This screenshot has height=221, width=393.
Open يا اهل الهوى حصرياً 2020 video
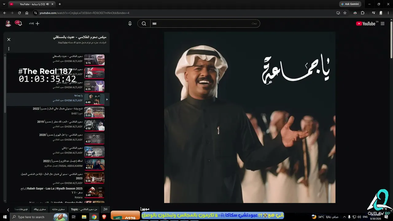[58, 139]
